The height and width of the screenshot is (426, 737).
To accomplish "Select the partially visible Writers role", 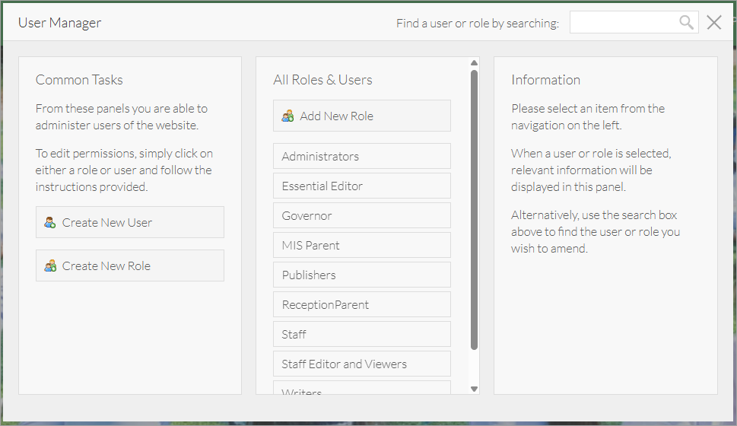I will pos(361,389).
